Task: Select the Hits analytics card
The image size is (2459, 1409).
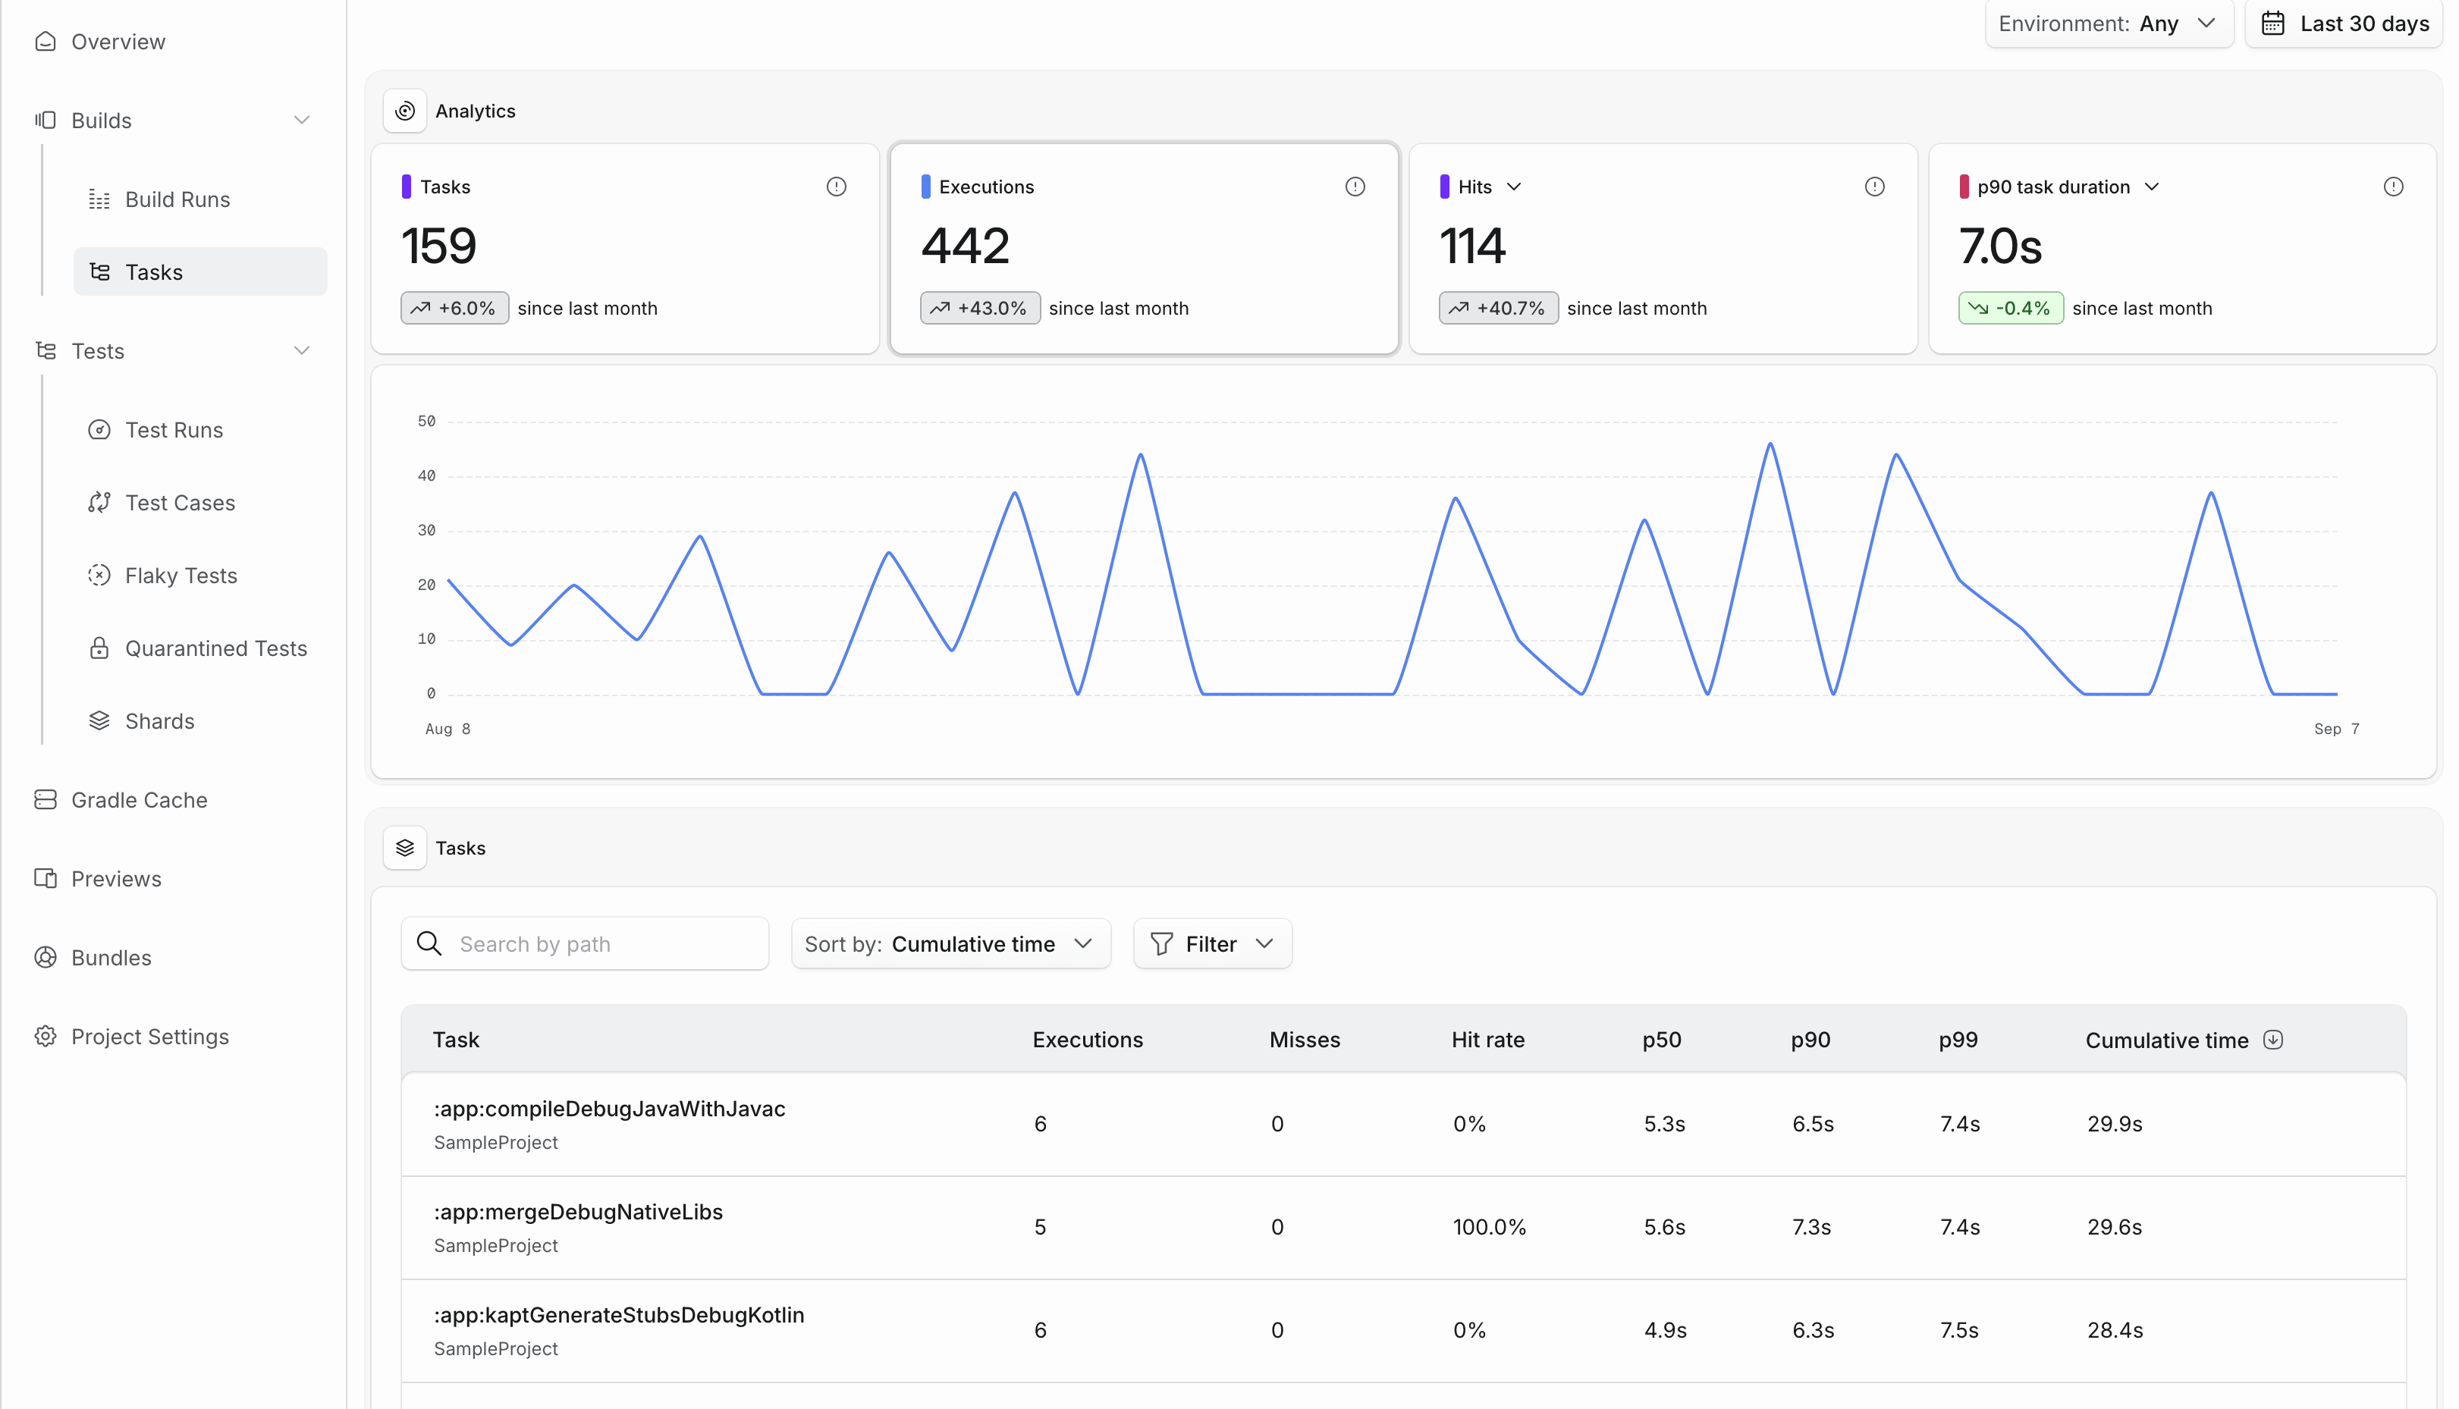Action: [1663, 249]
